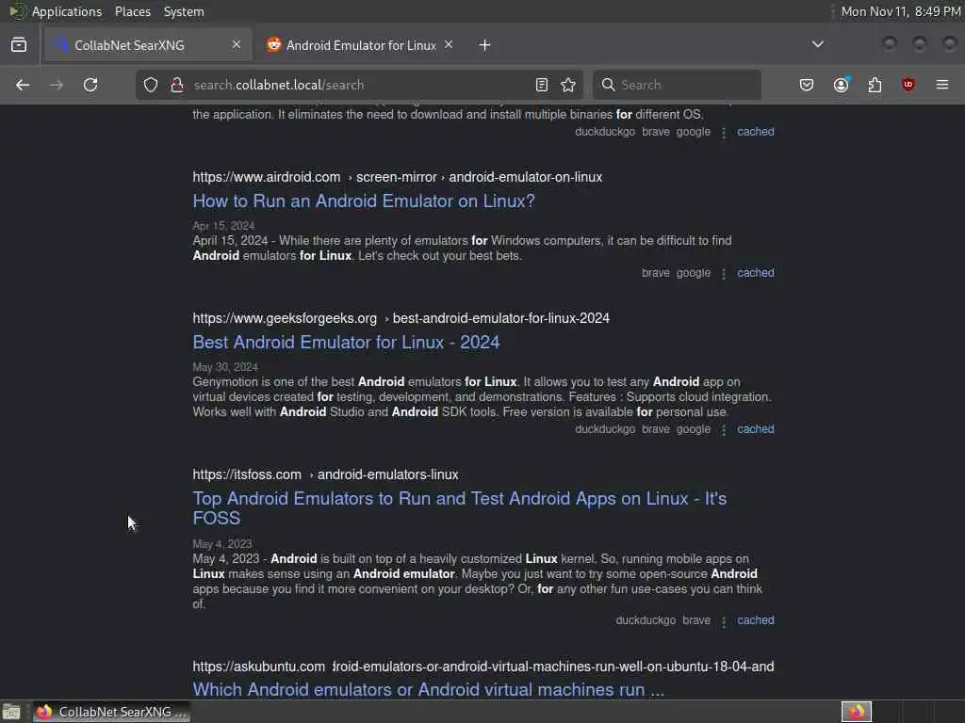The image size is (965, 723).
Task: Switch to Android Emulator for Linux tab
Action: [360, 45]
